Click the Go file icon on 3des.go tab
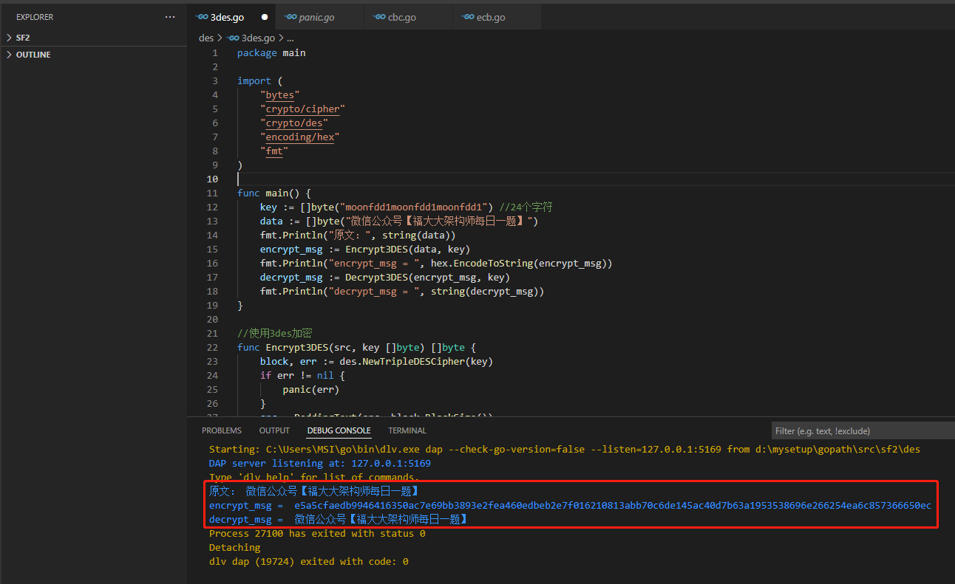This screenshot has height=584, width=955. pos(202,17)
